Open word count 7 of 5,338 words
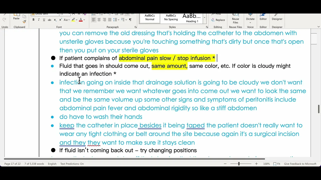Viewport: 321px width, 180px height. [x=34, y=164]
